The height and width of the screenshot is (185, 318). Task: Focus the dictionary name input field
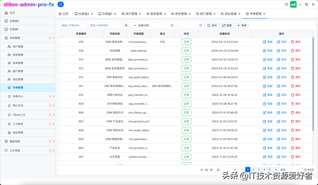click(x=73, y=25)
